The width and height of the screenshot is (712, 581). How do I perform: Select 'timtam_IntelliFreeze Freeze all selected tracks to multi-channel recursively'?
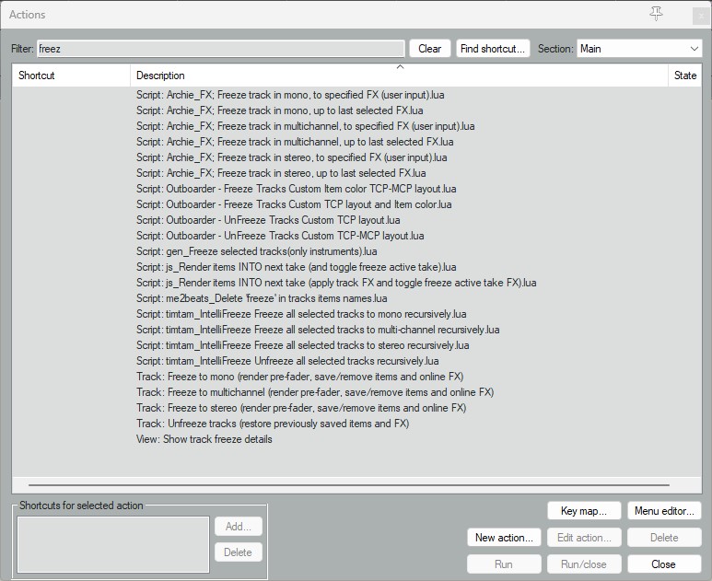click(x=318, y=330)
